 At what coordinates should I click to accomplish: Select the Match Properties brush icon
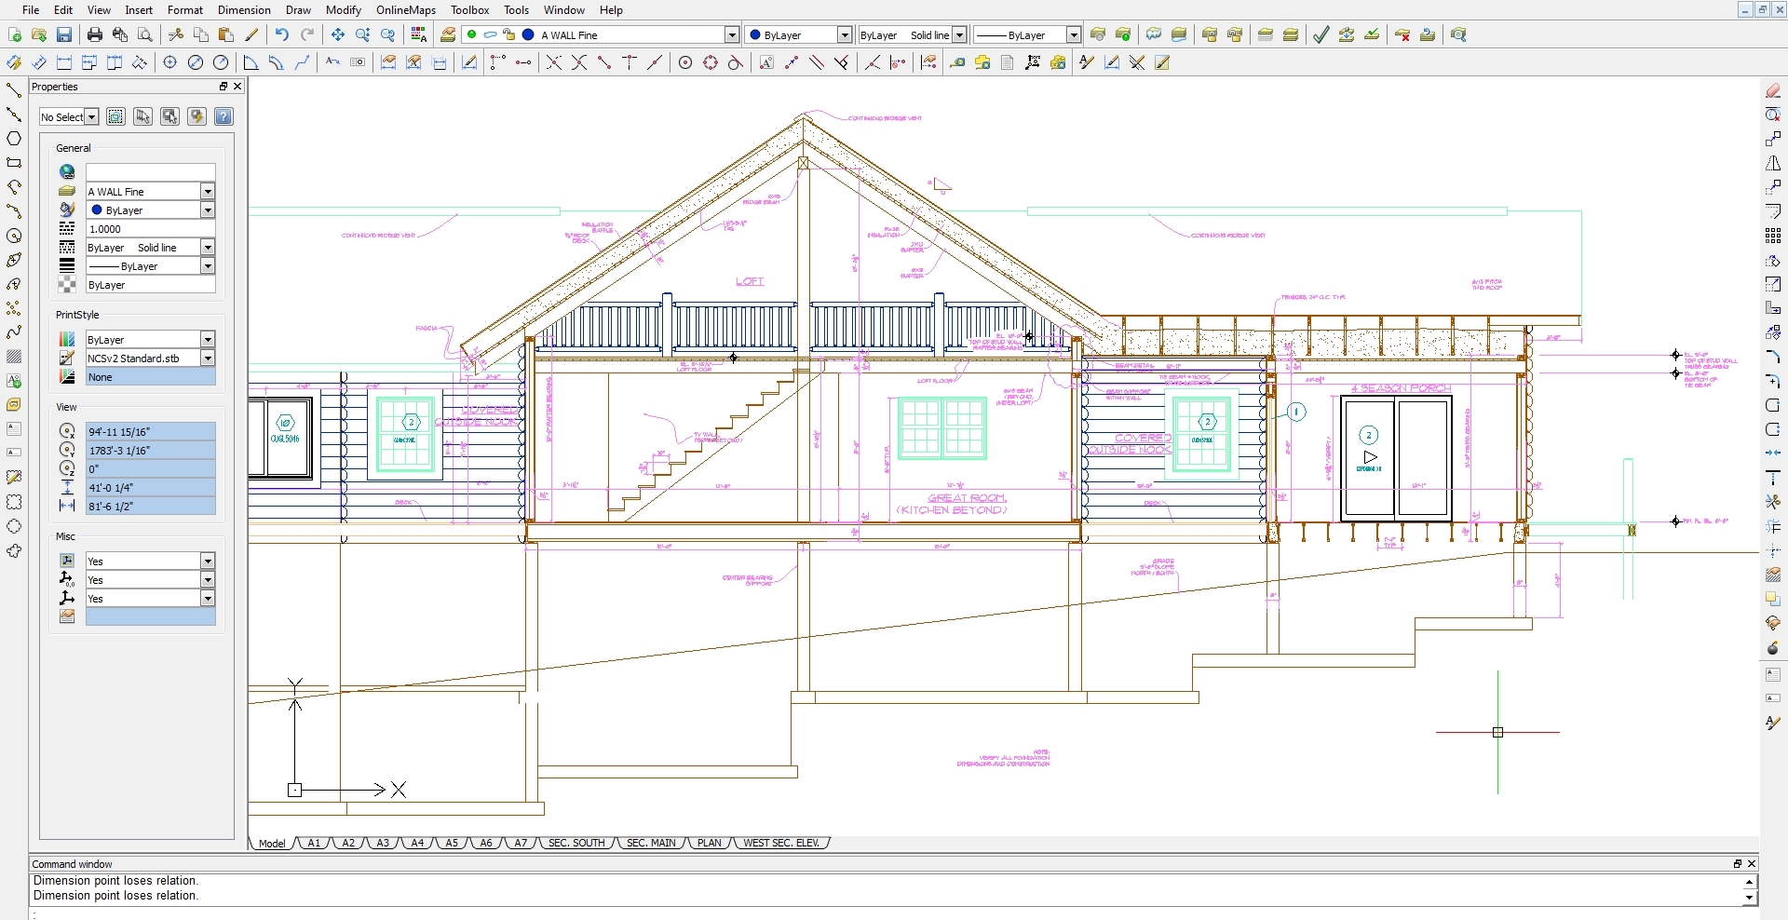[251, 34]
